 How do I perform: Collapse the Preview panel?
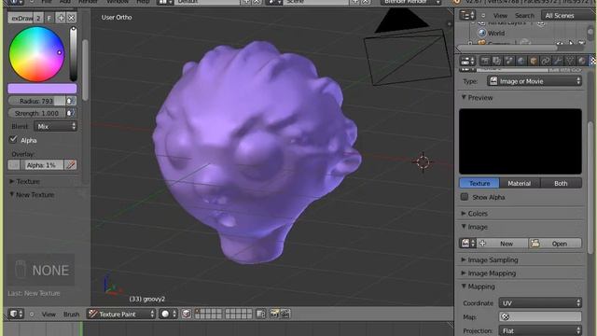(477, 98)
